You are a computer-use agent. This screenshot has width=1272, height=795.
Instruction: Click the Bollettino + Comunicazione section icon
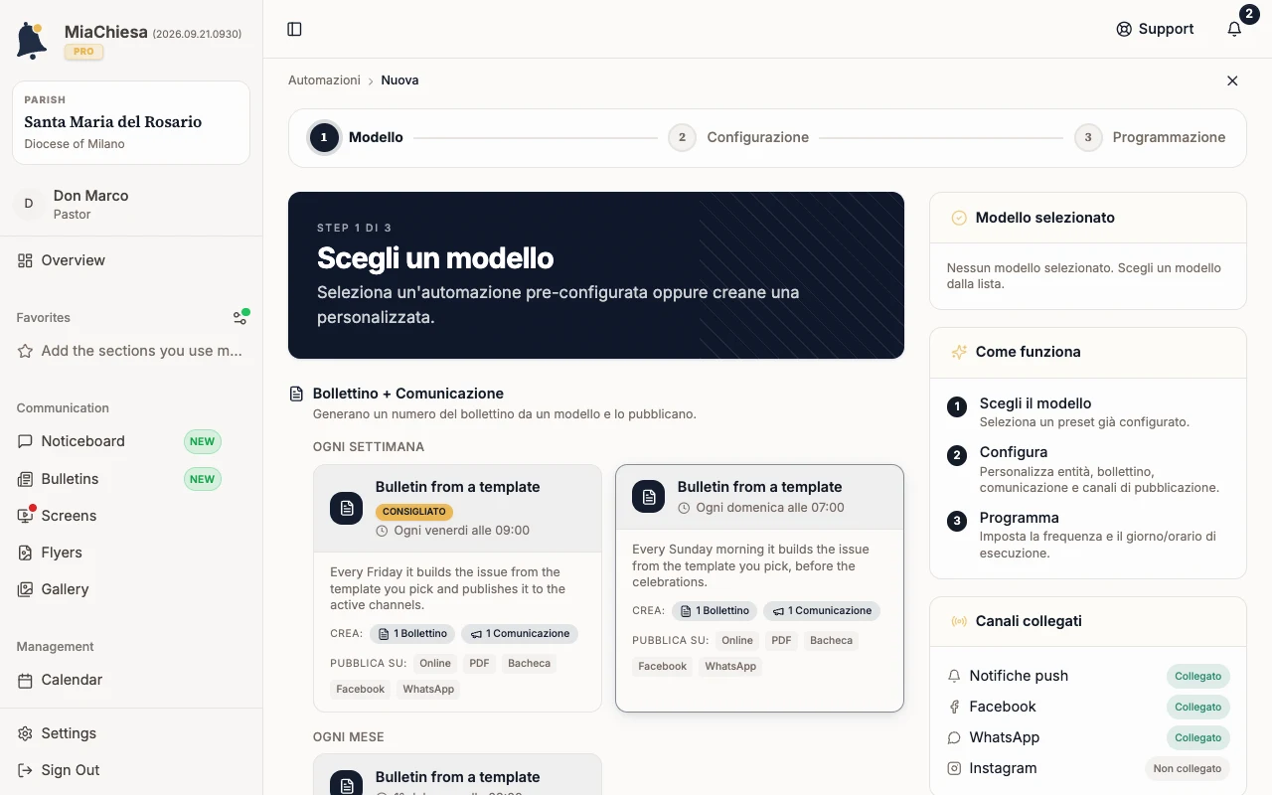(296, 394)
